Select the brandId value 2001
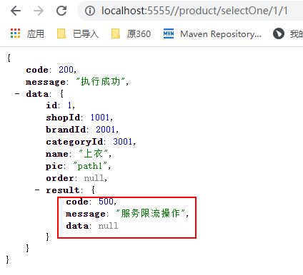This screenshot has height=275, width=303. pyautogui.click(x=106, y=130)
